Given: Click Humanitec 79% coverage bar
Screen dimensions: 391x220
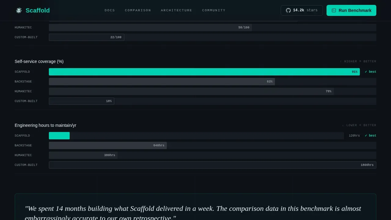Looking at the screenshot, I should [191, 91].
